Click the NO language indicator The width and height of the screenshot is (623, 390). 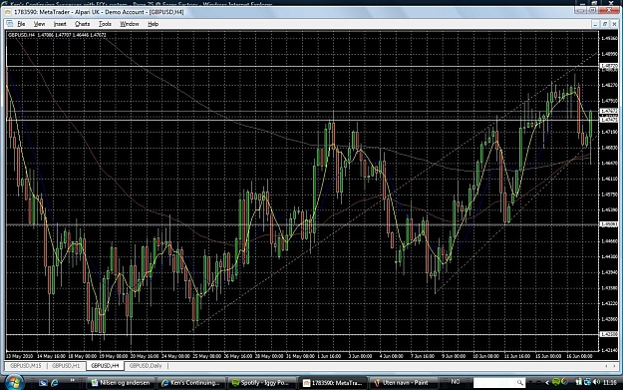pyautogui.click(x=456, y=382)
